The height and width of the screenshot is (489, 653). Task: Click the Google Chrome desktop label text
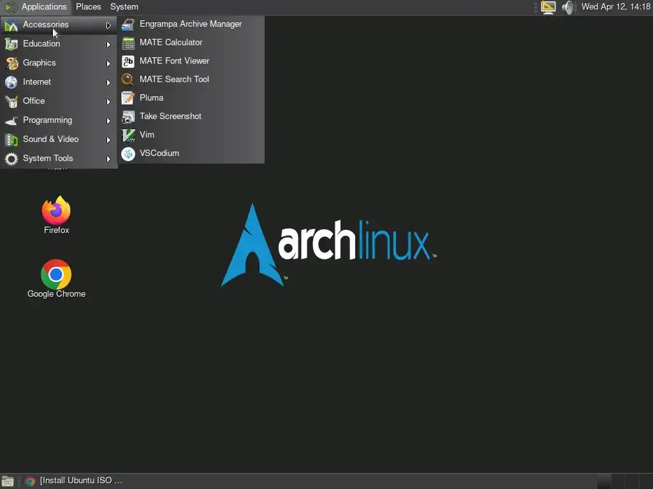click(x=57, y=294)
